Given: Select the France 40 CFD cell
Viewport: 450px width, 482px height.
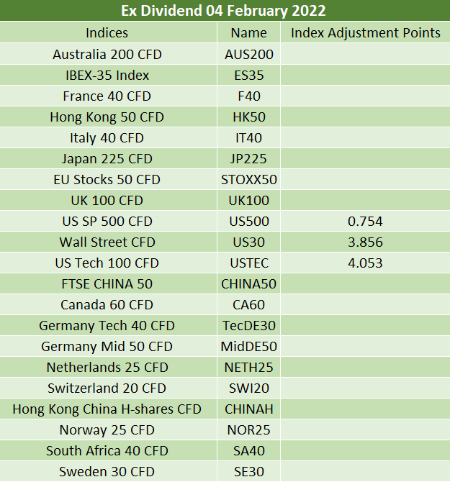Looking at the screenshot, I should (x=107, y=96).
